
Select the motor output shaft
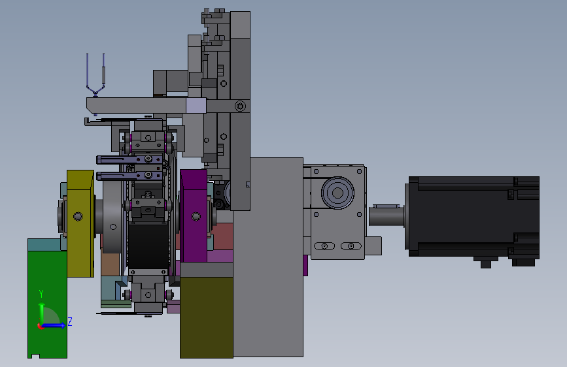pos(387,216)
